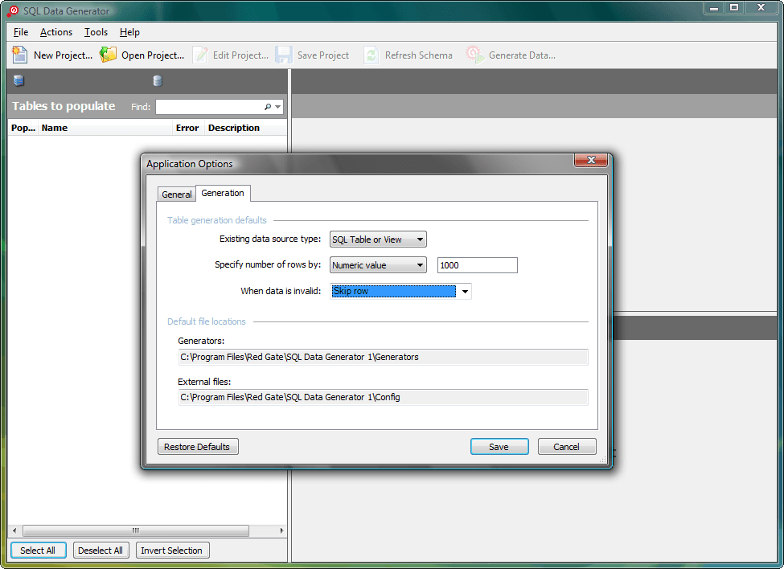Image resolution: width=784 pixels, height=569 pixels.
Task: Click the Save Project floppy disk icon
Action: tap(284, 55)
